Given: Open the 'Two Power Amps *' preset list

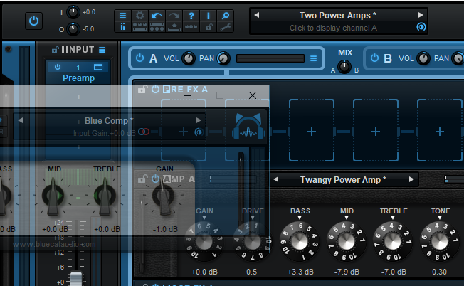Looking at the screenshot, I should (337, 16).
